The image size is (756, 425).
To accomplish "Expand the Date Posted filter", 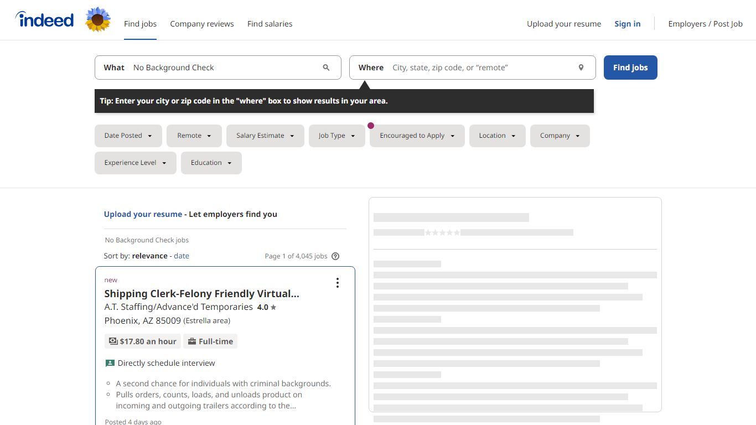I will click(128, 136).
